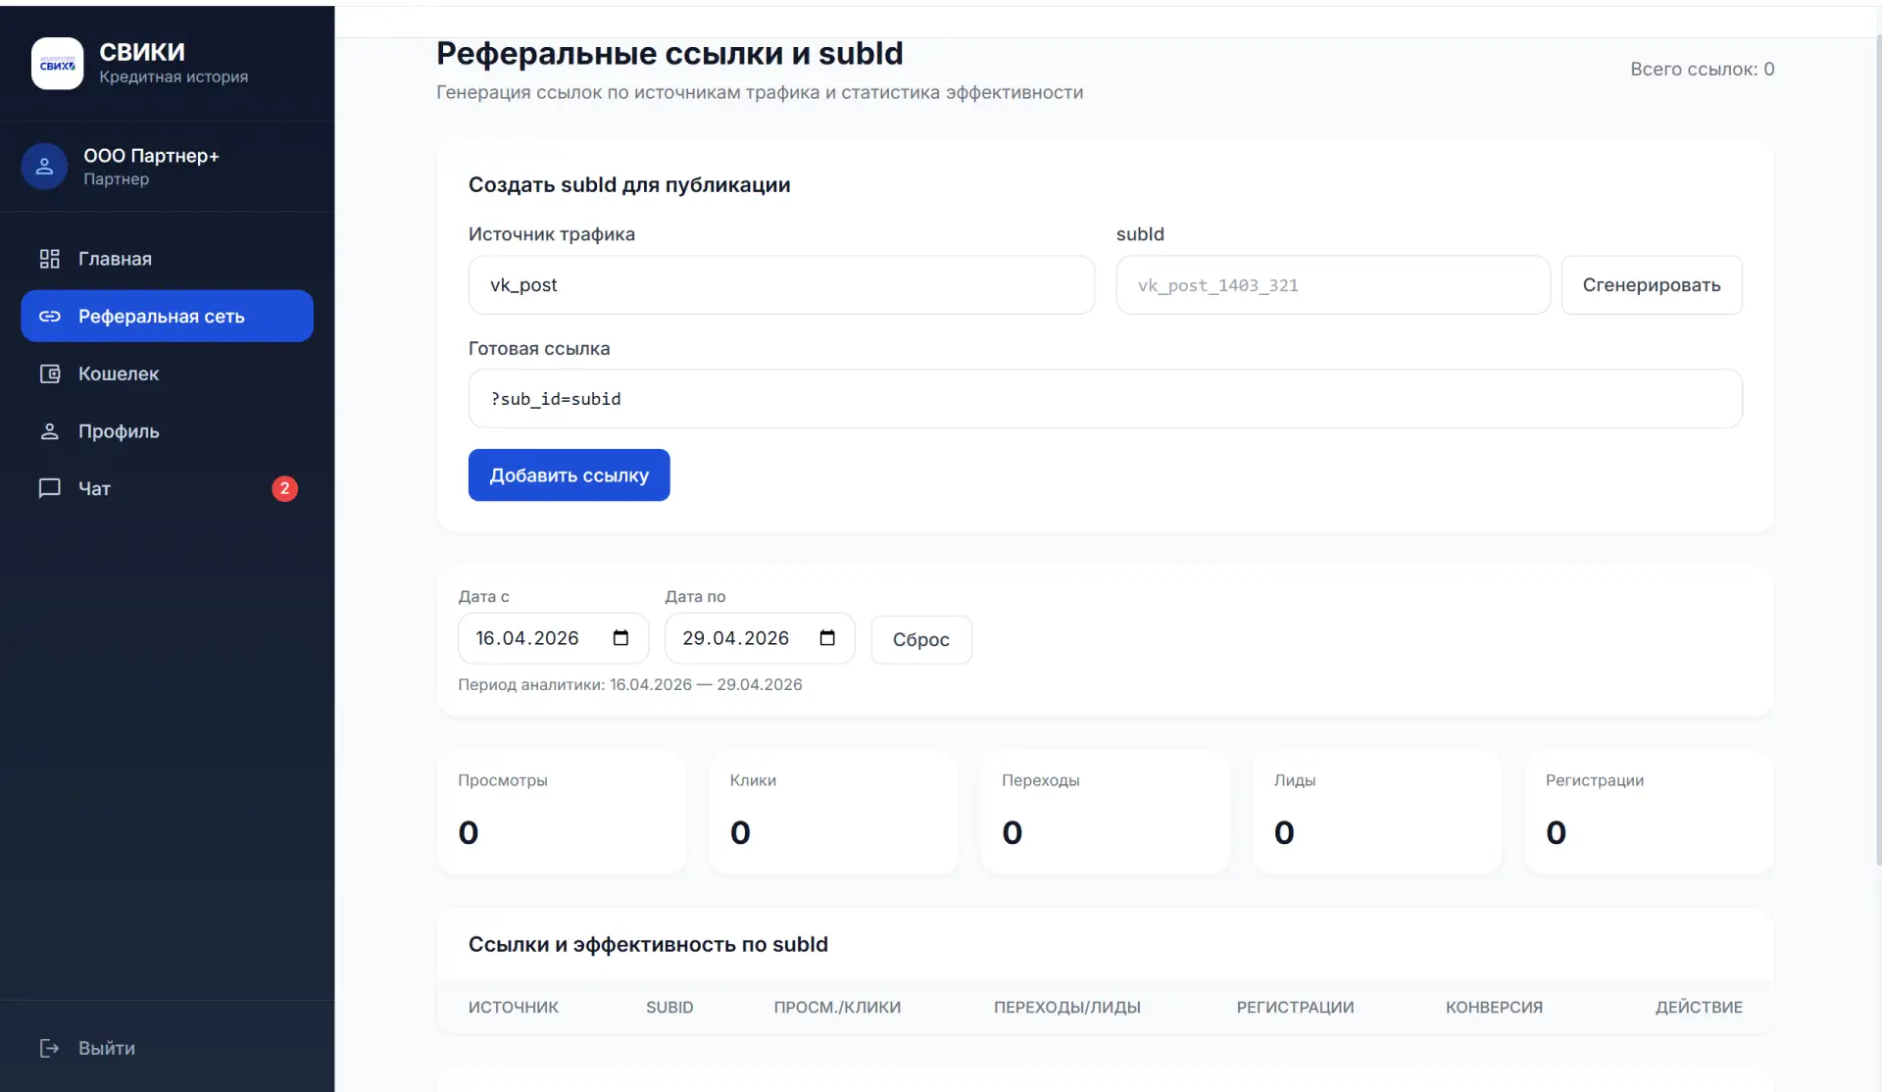Viewport: 1882px width, 1092px height.
Task: Click the Лиды stat card
Action: click(x=1377, y=812)
